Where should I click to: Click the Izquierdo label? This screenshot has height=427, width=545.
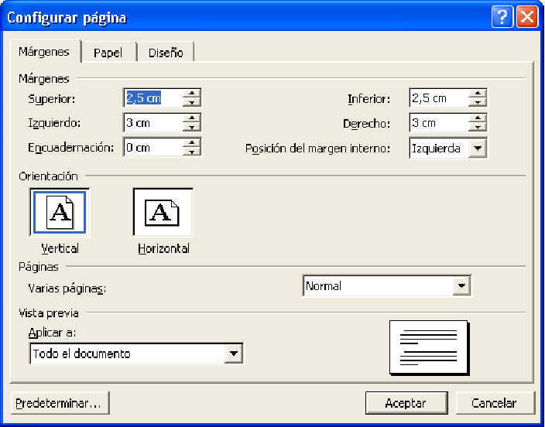coord(54,123)
